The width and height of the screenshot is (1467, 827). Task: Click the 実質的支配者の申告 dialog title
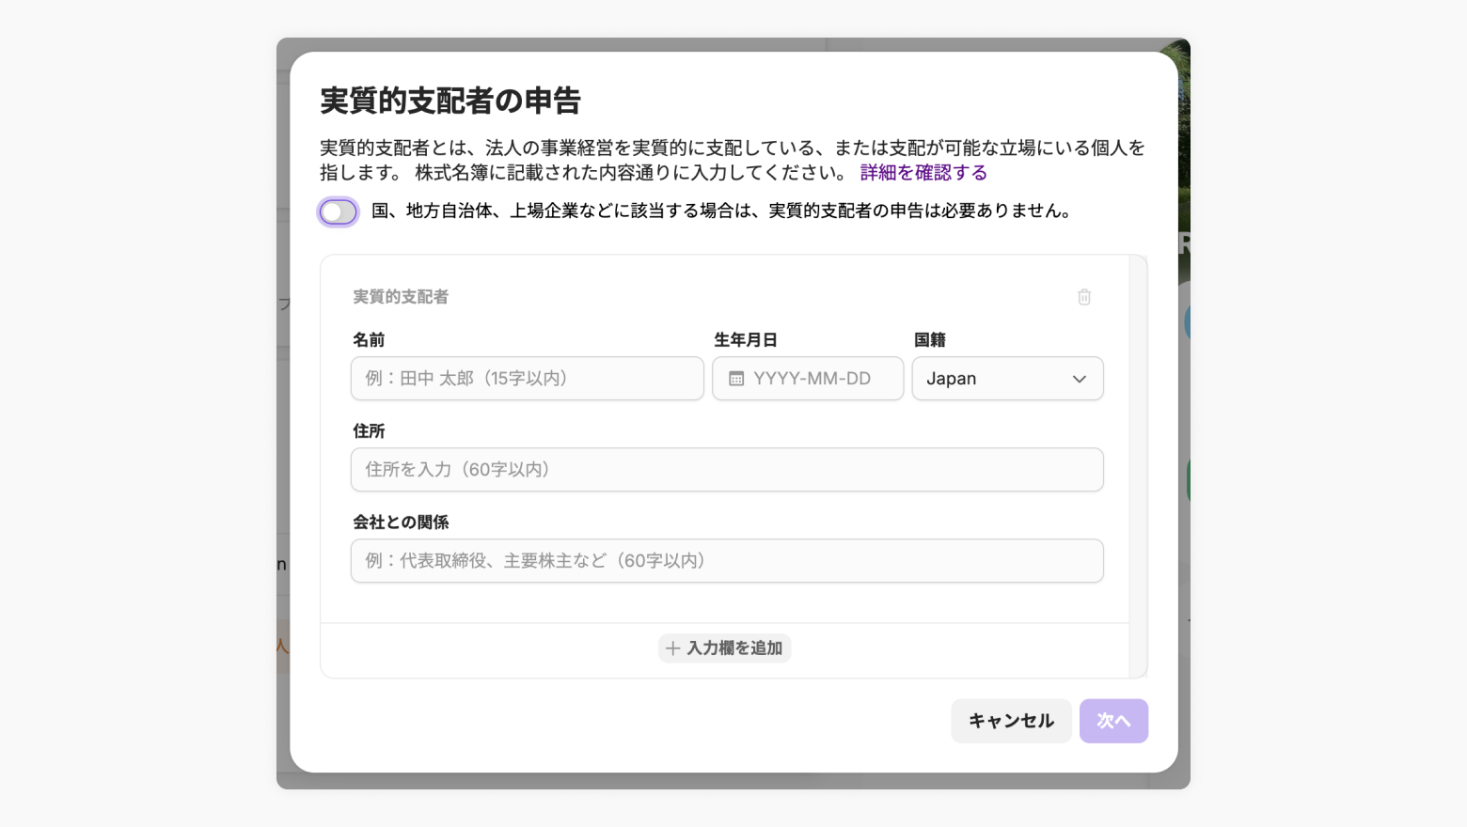450,101
